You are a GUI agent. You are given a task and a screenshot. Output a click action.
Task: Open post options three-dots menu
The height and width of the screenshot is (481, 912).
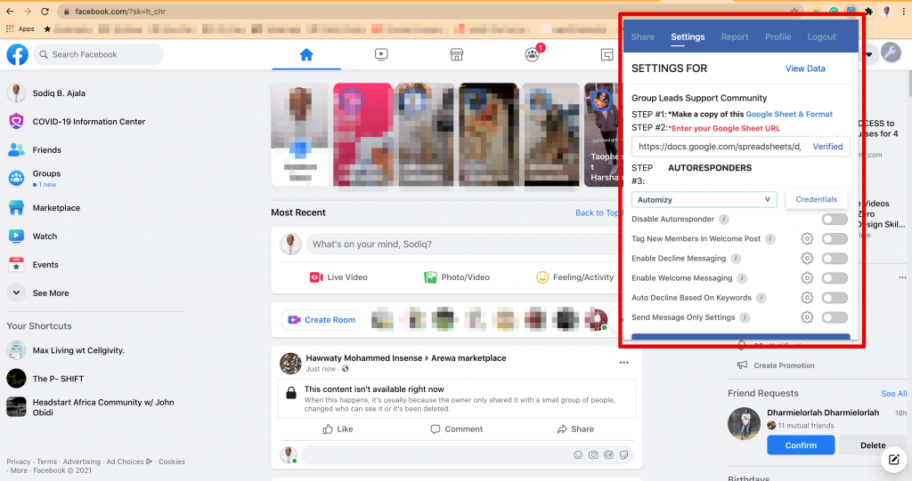[x=624, y=363]
